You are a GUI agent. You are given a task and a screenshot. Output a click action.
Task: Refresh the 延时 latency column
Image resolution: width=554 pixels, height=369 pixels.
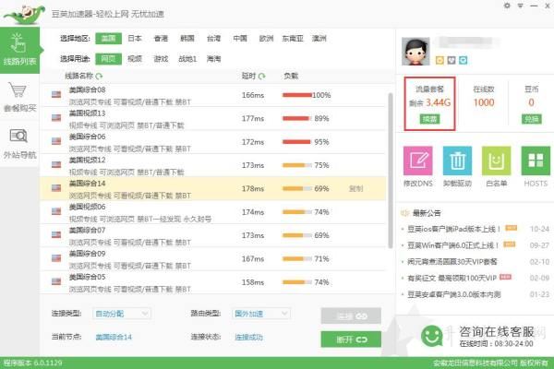click(262, 76)
